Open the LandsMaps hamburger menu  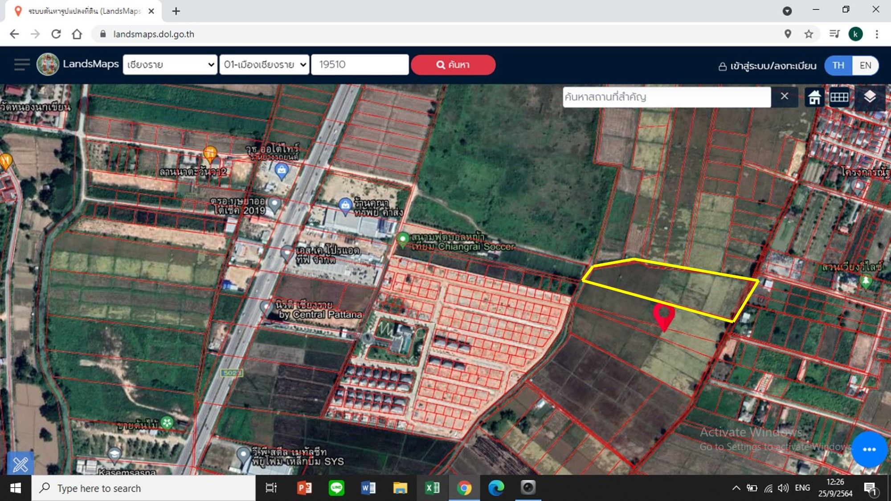pos(22,65)
